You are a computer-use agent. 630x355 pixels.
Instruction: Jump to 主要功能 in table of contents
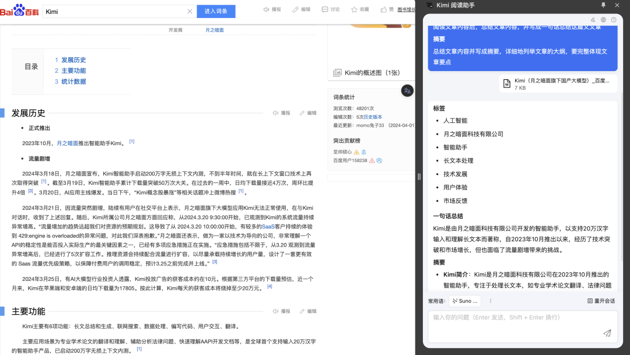coord(73,71)
